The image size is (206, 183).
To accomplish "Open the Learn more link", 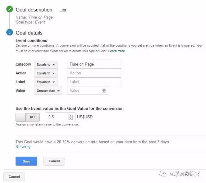I will point(117,51).
